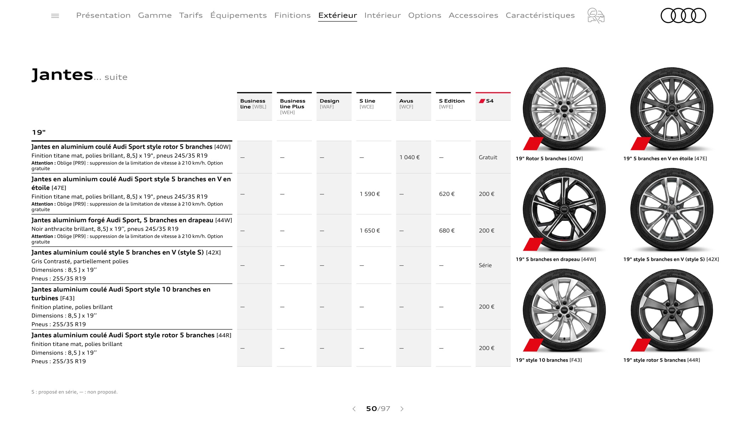Viewport: 756px width, 425px height.
Task: Click the Avus [WCF] column header
Action: click(x=413, y=106)
